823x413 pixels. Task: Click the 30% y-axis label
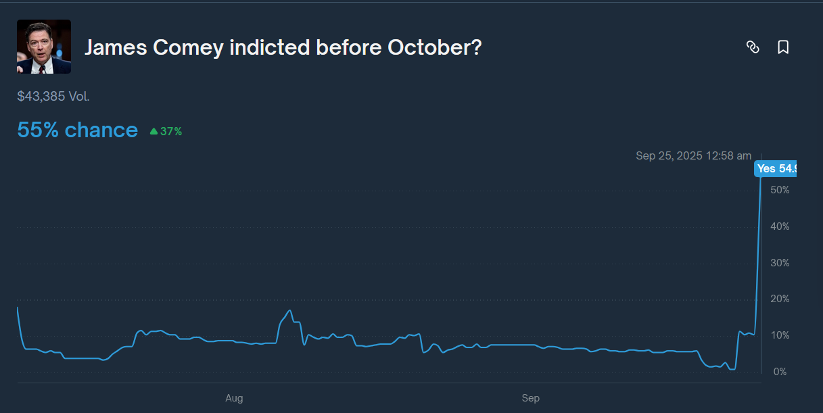pyautogui.click(x=780, y=263)
